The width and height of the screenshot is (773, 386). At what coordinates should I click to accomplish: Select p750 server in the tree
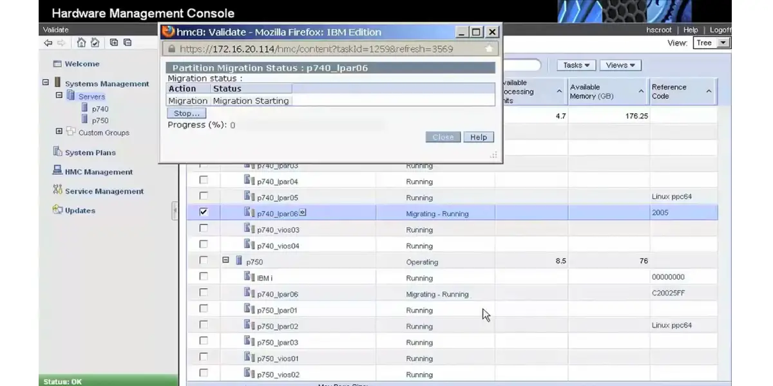click(100, 120)
